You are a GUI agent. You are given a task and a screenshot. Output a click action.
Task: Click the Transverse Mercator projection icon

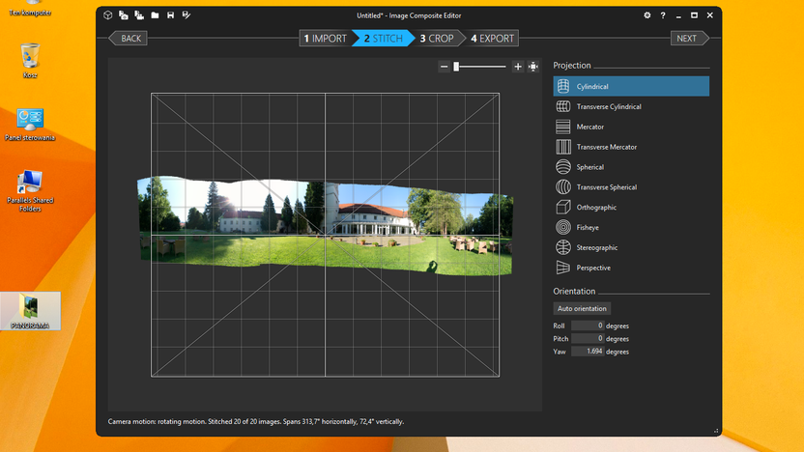point(563,147)
